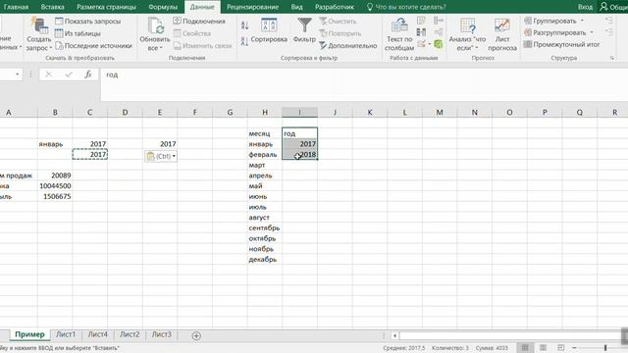This screenshot has height=353, width=628.
Task: Sort ascending A to Z icon
Action: tap(244, 25)
